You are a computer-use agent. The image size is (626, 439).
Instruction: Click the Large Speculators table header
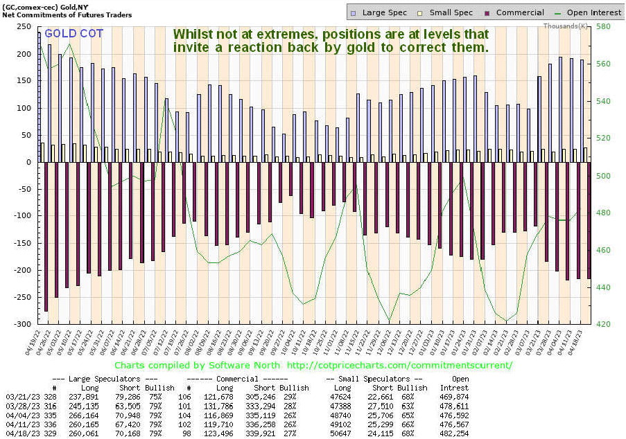point(114,379)
